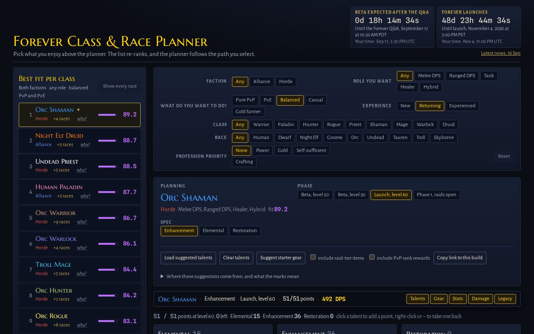Click the Orc Rogue score bar

[x=108, y=321]
